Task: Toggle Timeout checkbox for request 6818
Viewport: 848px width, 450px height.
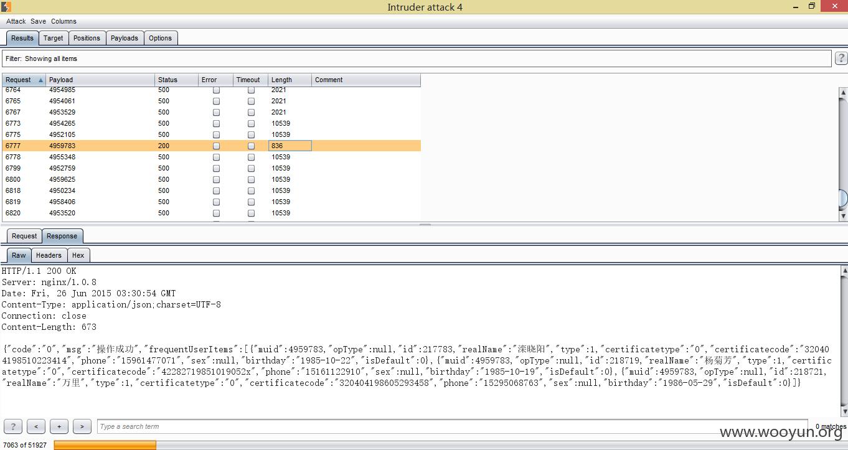Action: click(251, 190)
